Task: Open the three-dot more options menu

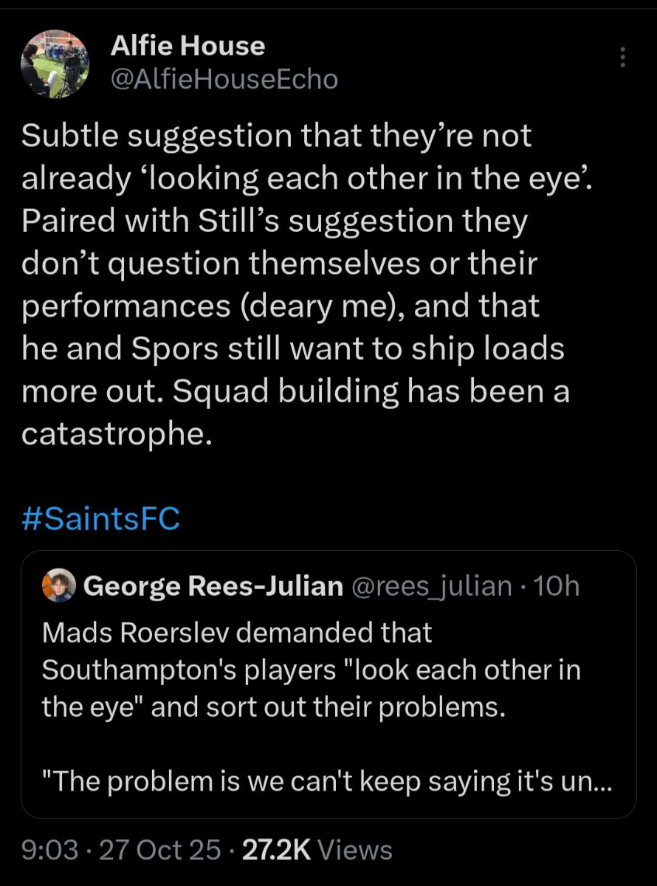Action: point(622,58)
